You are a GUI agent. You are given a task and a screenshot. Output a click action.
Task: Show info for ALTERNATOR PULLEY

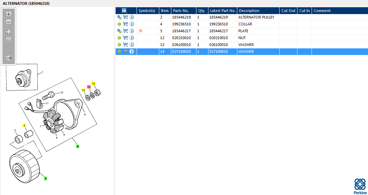132,17
